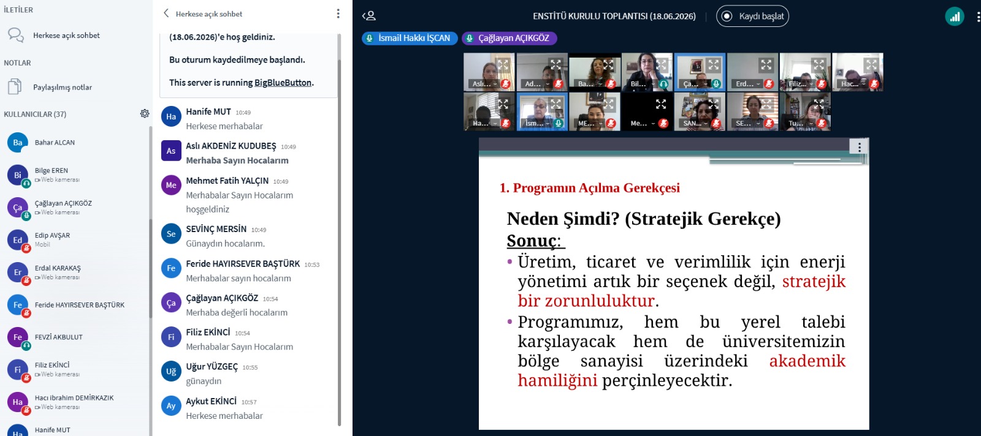Make Tu... webcam fullscreen
This screenshot has height=436, width=981.
click(x=819, y=104)
